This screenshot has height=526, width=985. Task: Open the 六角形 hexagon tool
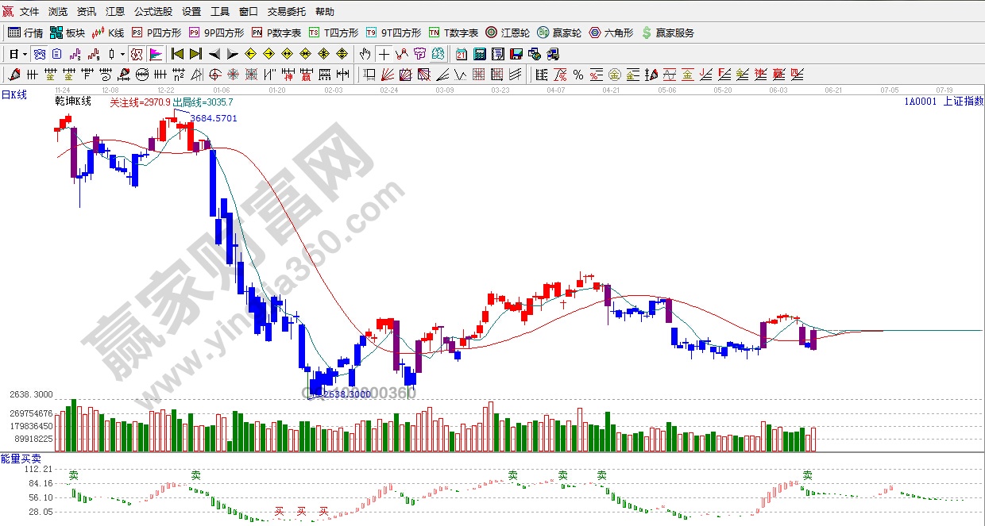pos(610,33)
